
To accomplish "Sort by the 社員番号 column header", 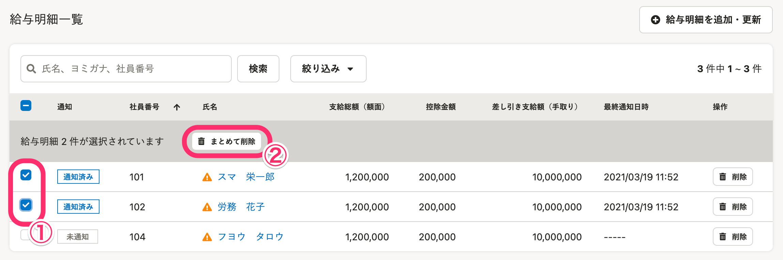I will click(144, 107).
